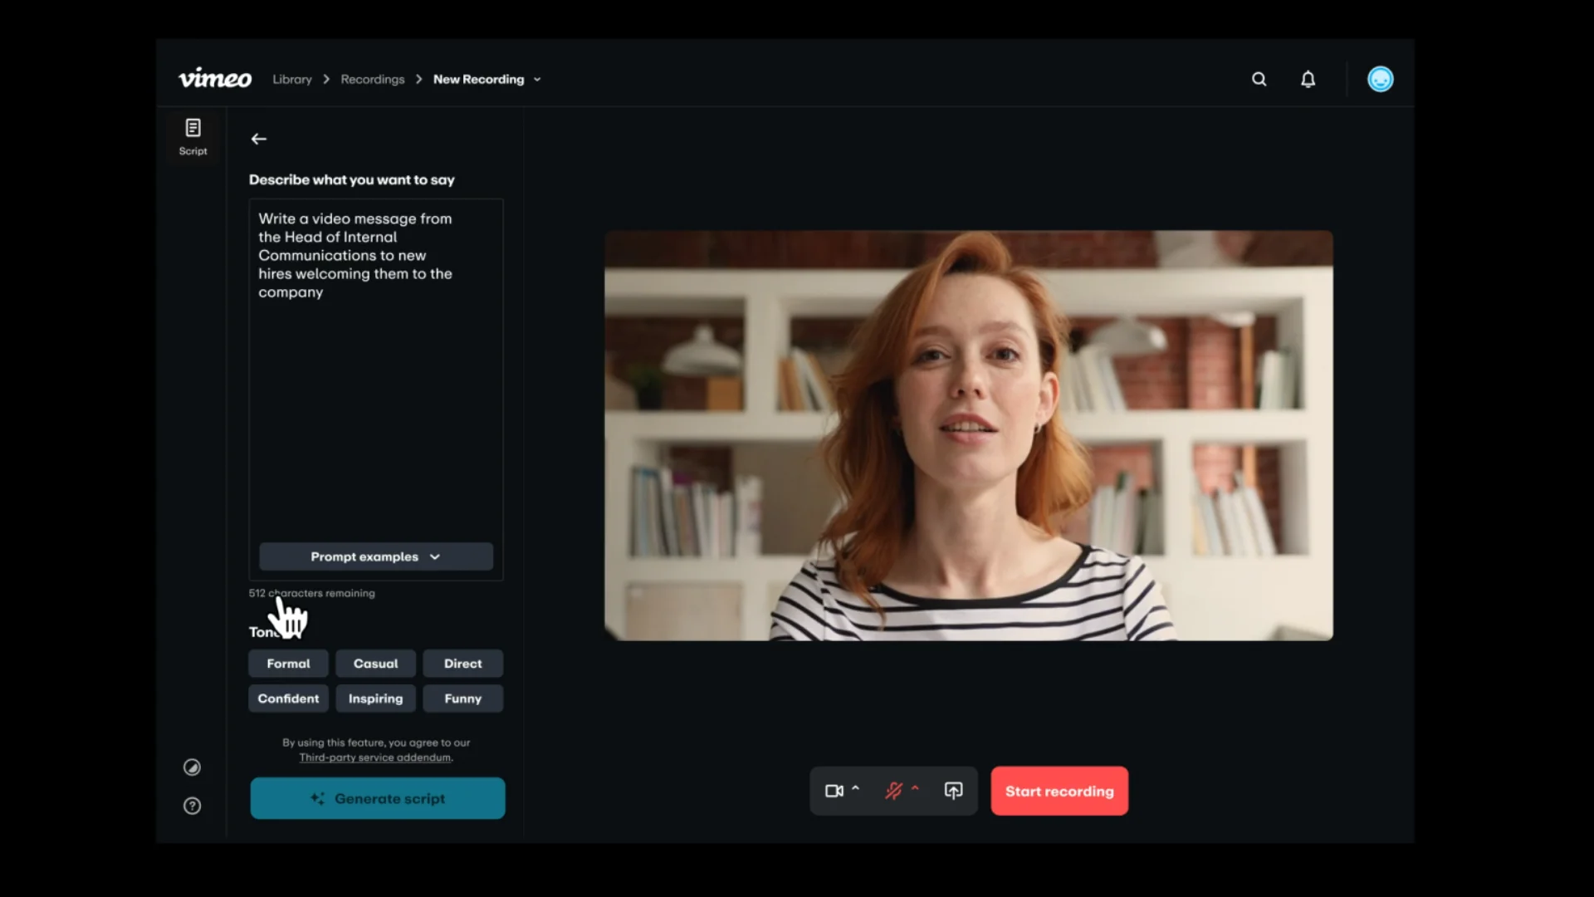Click 'Describe what you want to say' heading
1594x897 pixels.
point(351,179)
